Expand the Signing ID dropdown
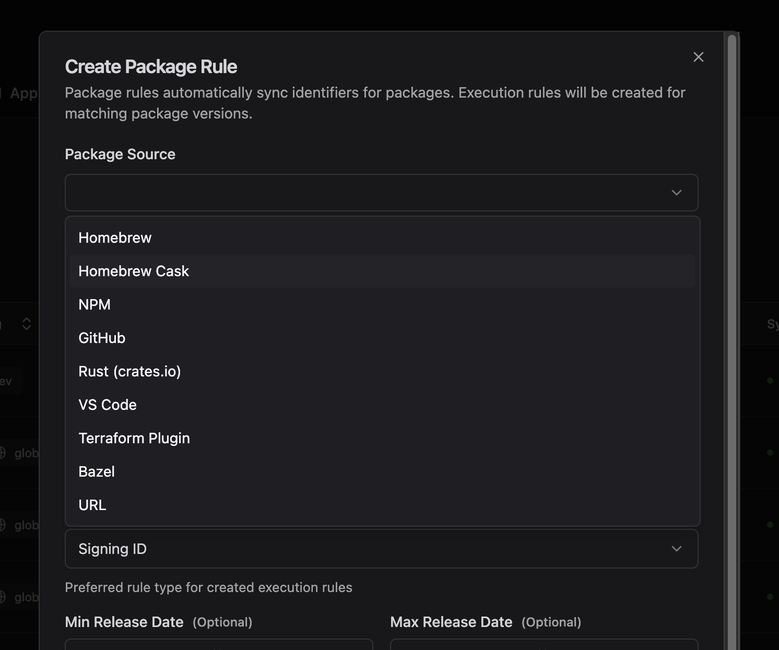 coord(677,549)
